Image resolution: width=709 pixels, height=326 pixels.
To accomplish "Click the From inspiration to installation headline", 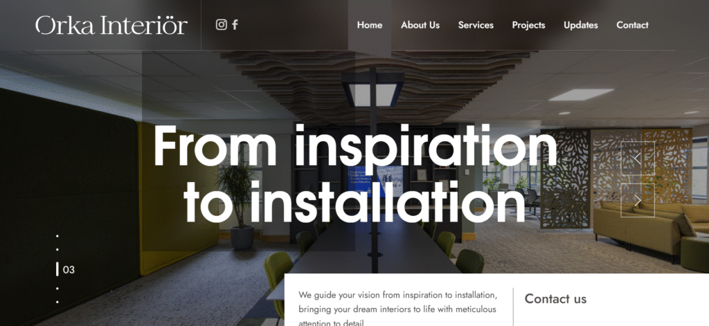I will click(355, 174).
